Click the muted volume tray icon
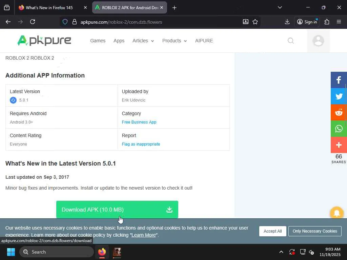347x260 pixels. (x=312, y=252)
